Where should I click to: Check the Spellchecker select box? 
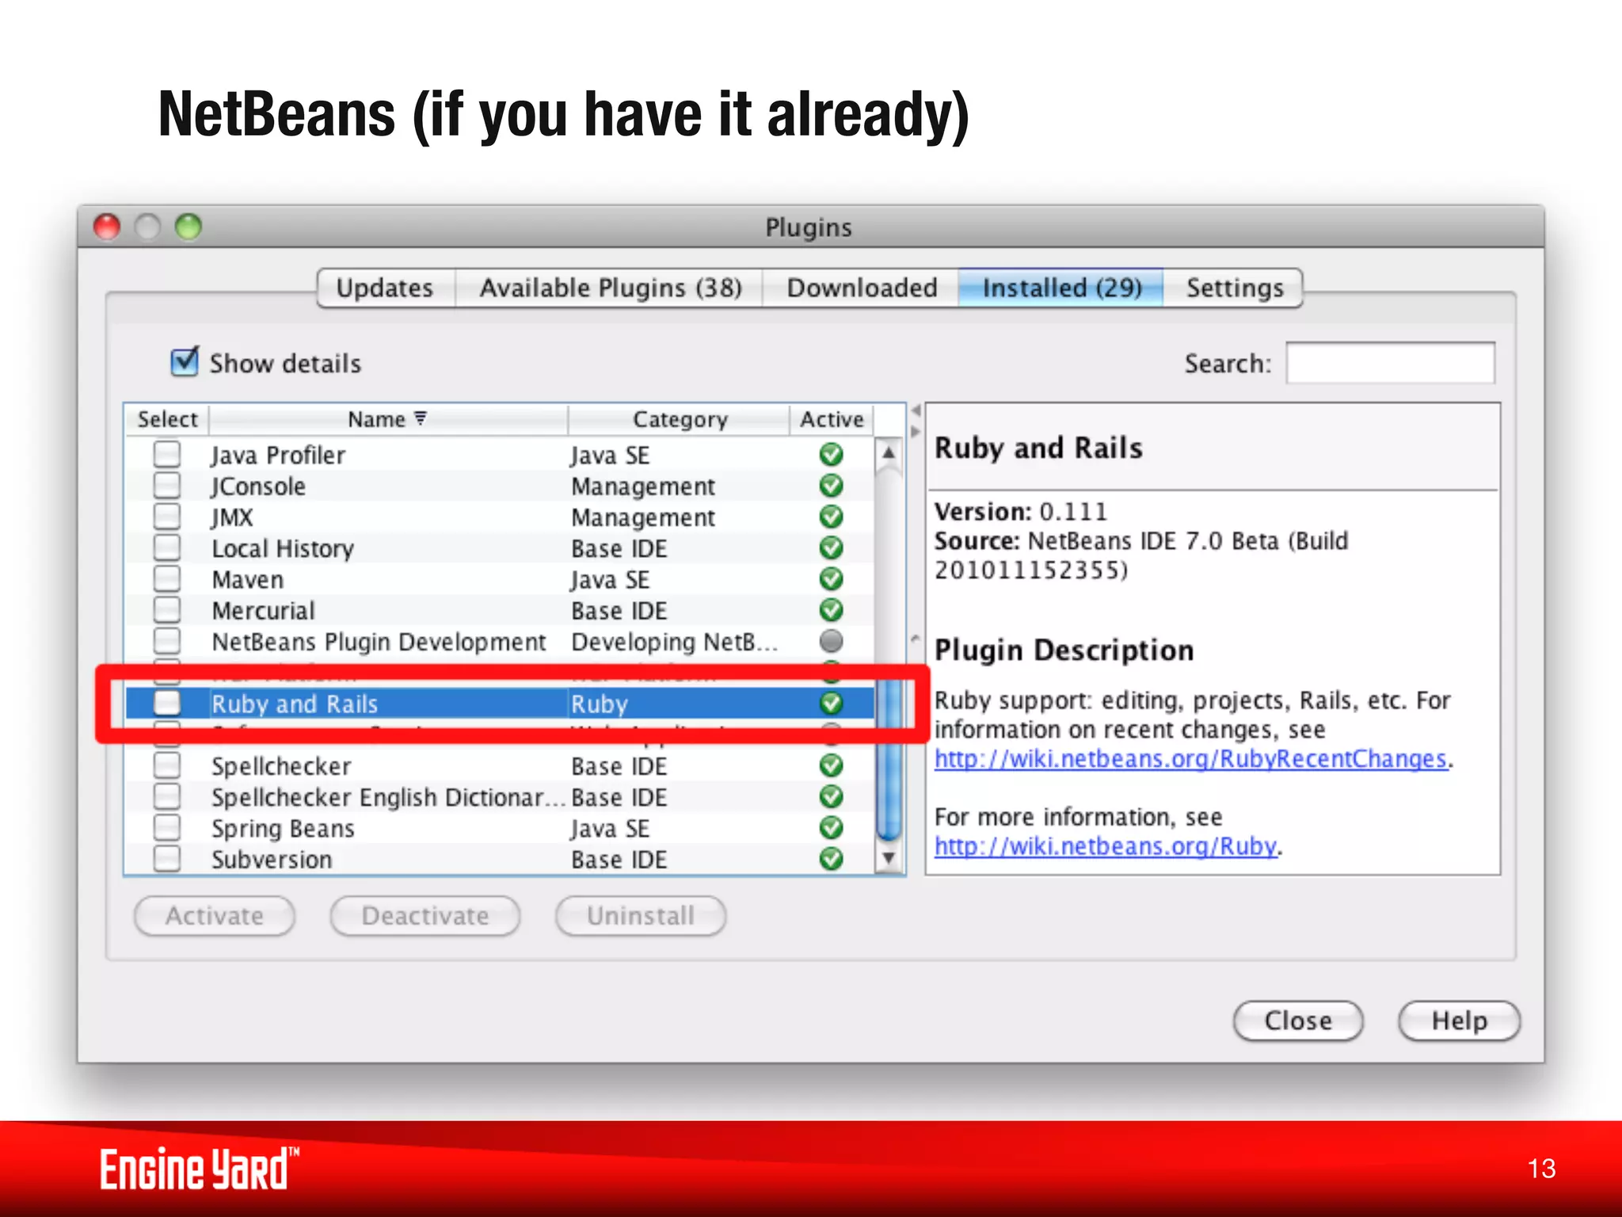pyautogui.click(x=167, y=765)
